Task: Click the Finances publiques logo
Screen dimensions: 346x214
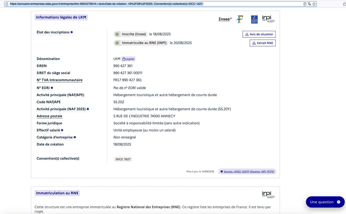Action: (240, 19)
